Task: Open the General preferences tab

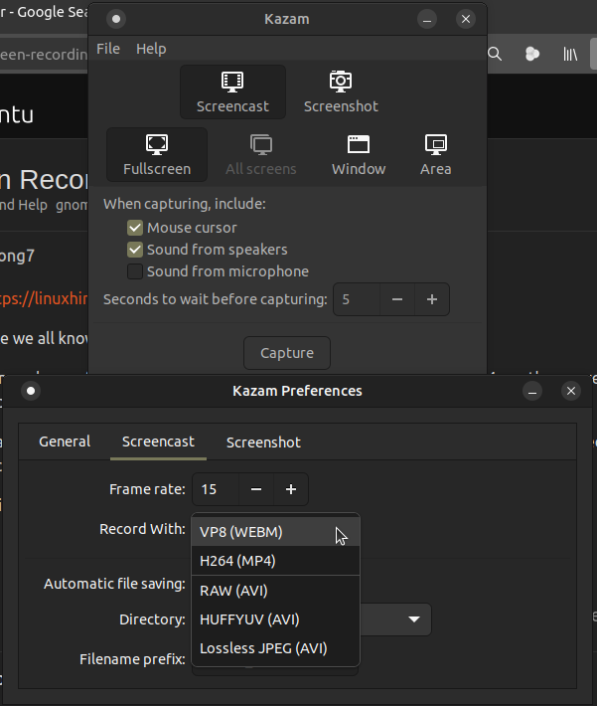Action: [x=65, y=441]
